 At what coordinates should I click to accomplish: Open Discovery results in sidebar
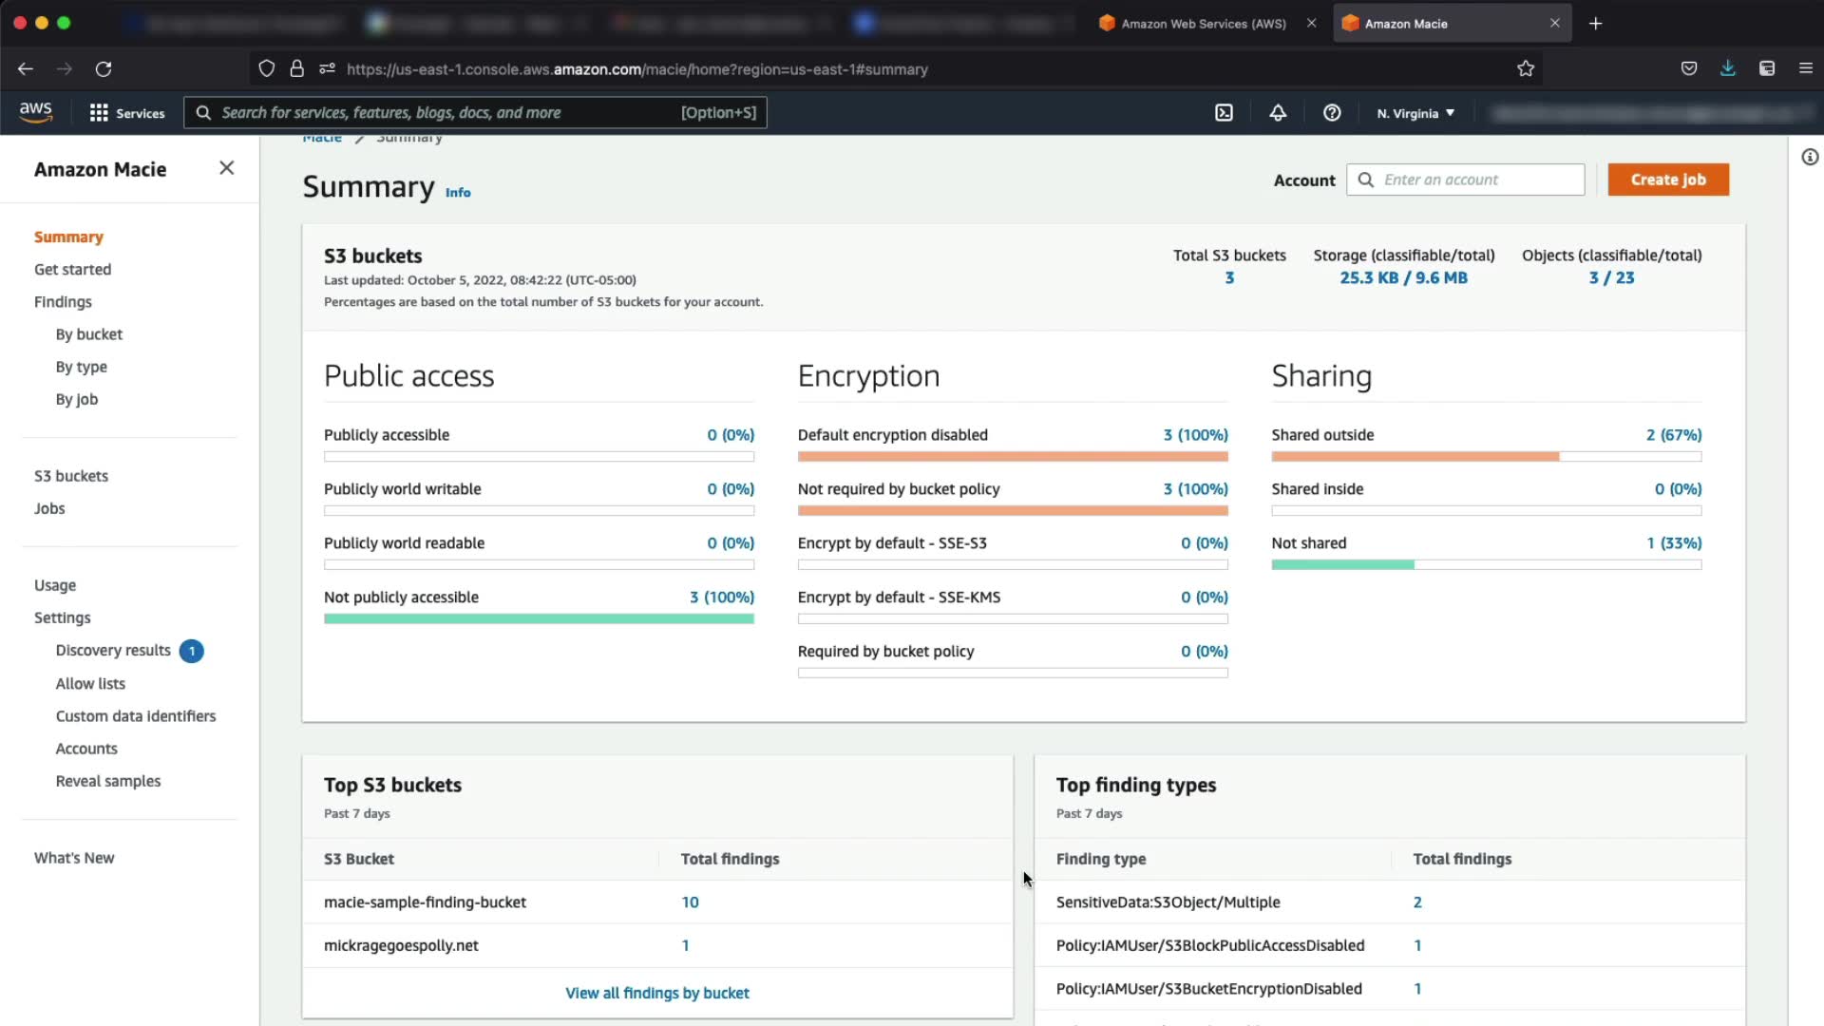click(113, 651)
